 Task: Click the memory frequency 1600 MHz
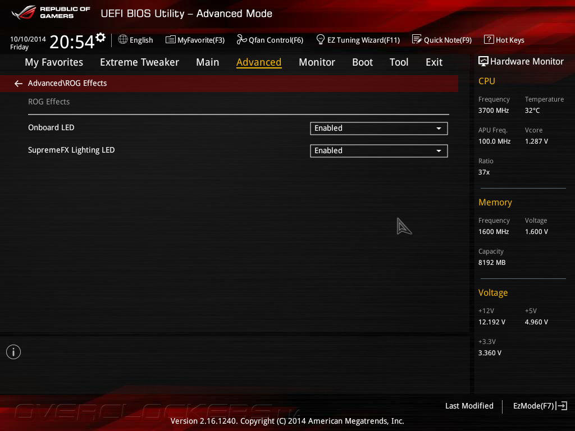[x=494, y=232]
